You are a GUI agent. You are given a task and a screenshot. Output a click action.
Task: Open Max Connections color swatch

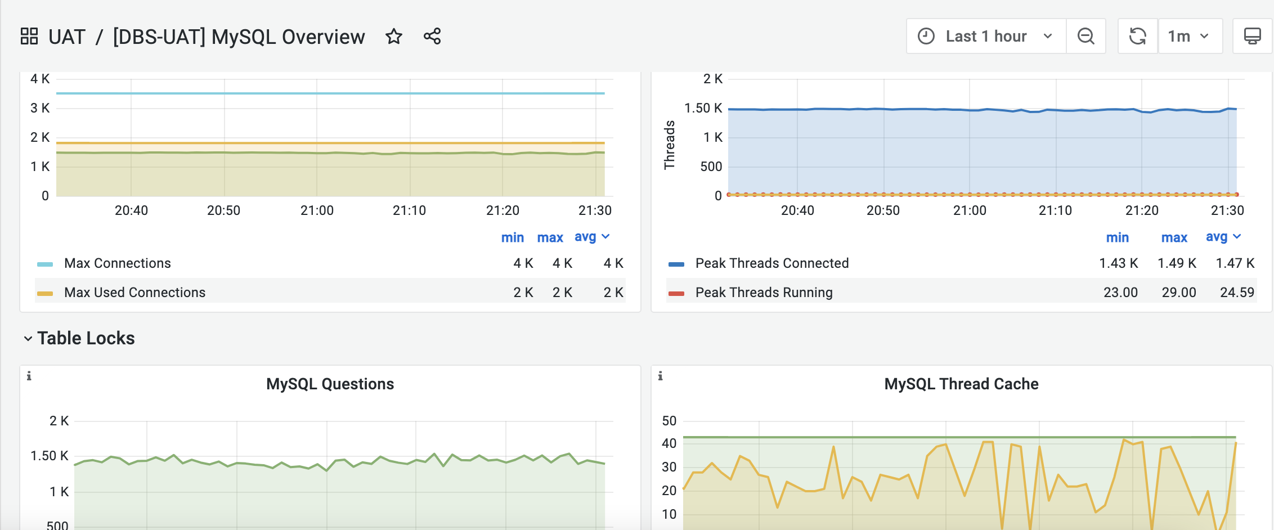click(x=45, y=264)
